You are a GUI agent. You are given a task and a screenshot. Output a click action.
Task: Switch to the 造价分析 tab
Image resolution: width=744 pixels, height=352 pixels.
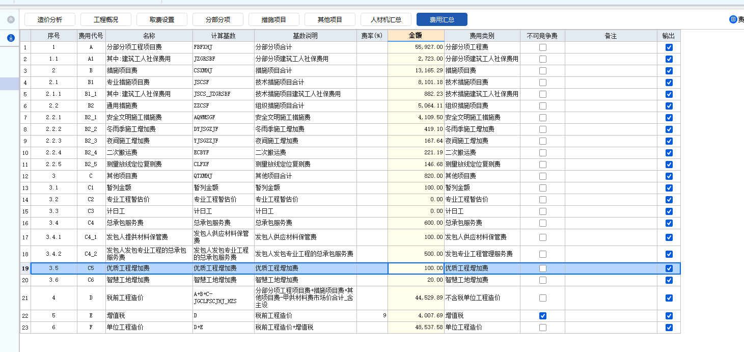[49, 19]
